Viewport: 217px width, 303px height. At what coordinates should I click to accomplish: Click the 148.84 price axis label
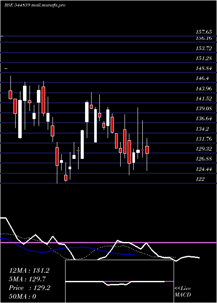pyautogui.click(x=204, y=68)
